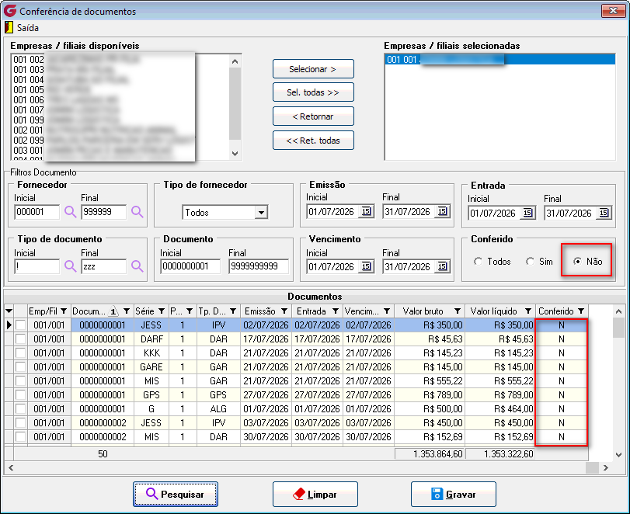Filter the P... column
The image size is (630, 514).
pyautogui.click(x=190, y=311)
